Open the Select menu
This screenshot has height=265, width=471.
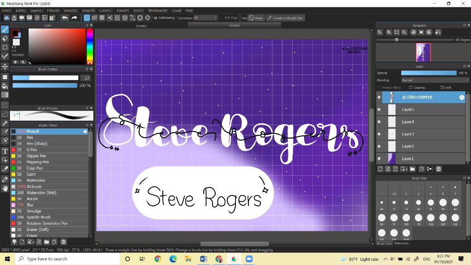70,11
